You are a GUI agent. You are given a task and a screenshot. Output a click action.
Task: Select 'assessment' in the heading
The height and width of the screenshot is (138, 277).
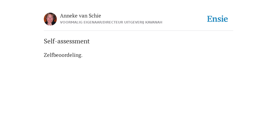click(74, 42)
